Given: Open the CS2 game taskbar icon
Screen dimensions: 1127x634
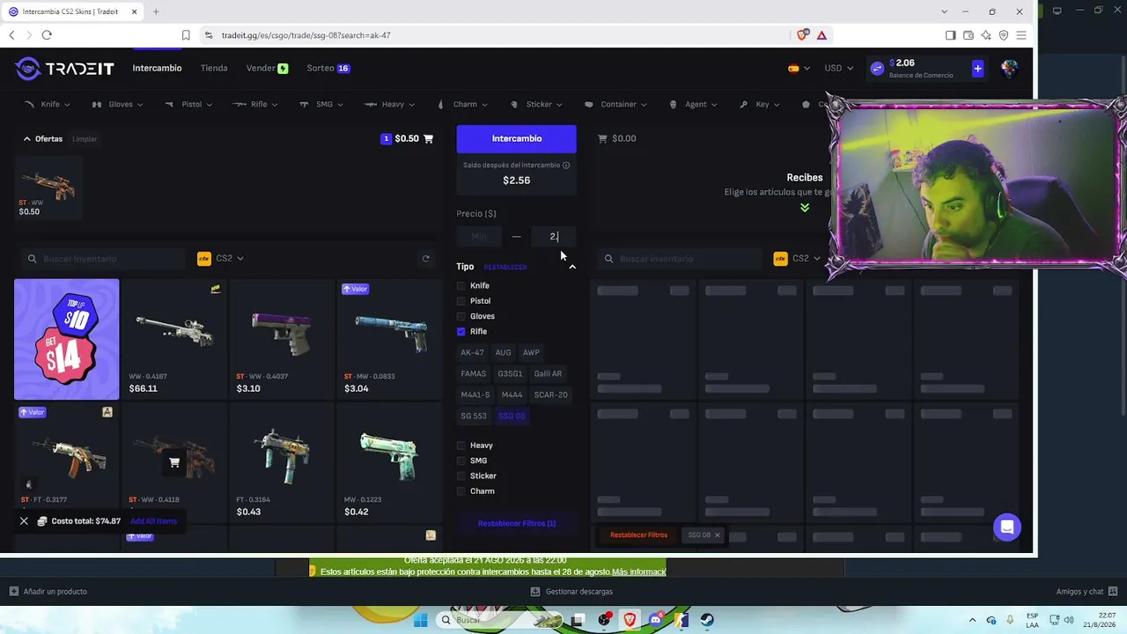Looking at the screenshot, I should click(681, 620).
